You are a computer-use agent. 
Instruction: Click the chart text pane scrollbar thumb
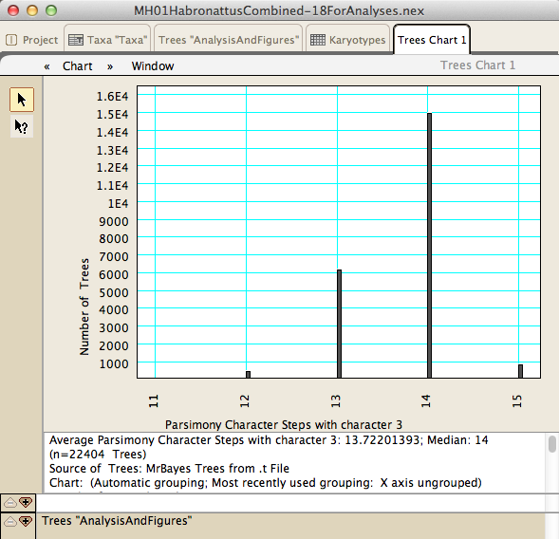click(x=552, y=444)
